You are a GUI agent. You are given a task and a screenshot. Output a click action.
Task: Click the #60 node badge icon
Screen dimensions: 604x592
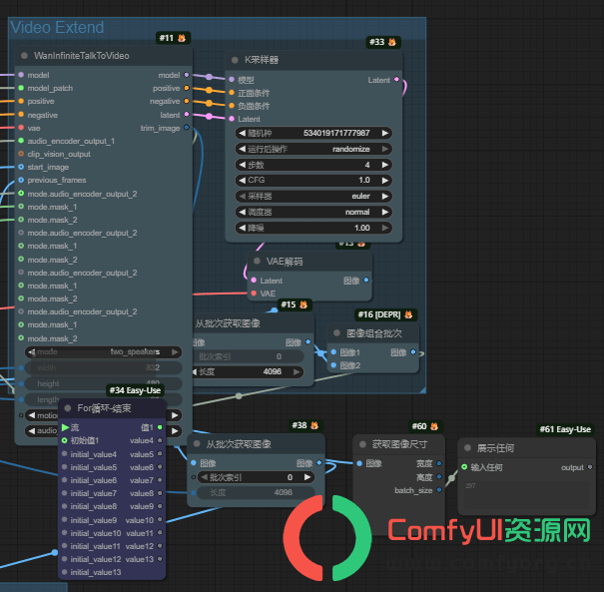click(x=434, y=426)
